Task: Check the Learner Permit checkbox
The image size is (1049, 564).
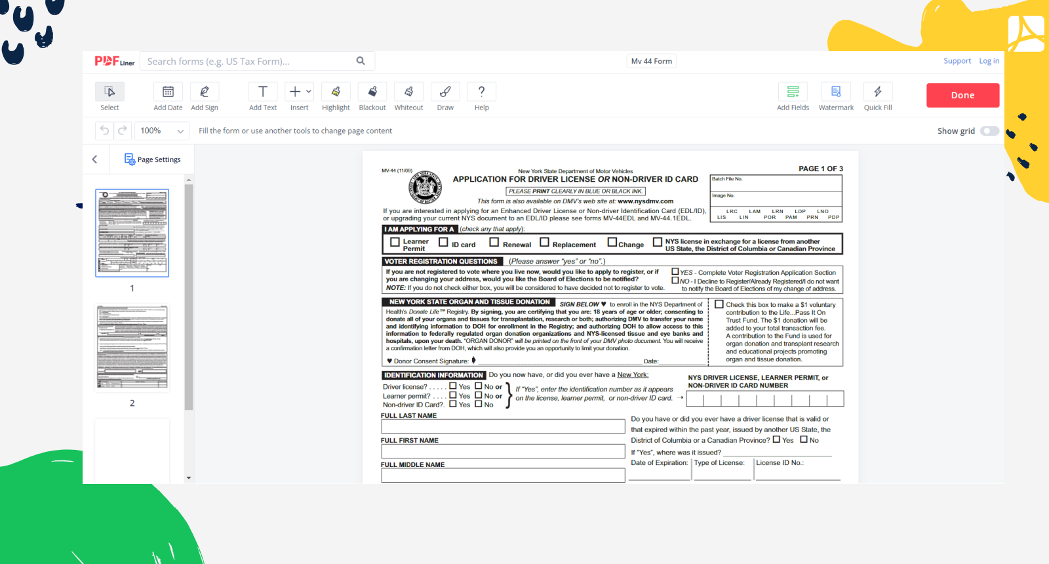Action: (395, 242)
